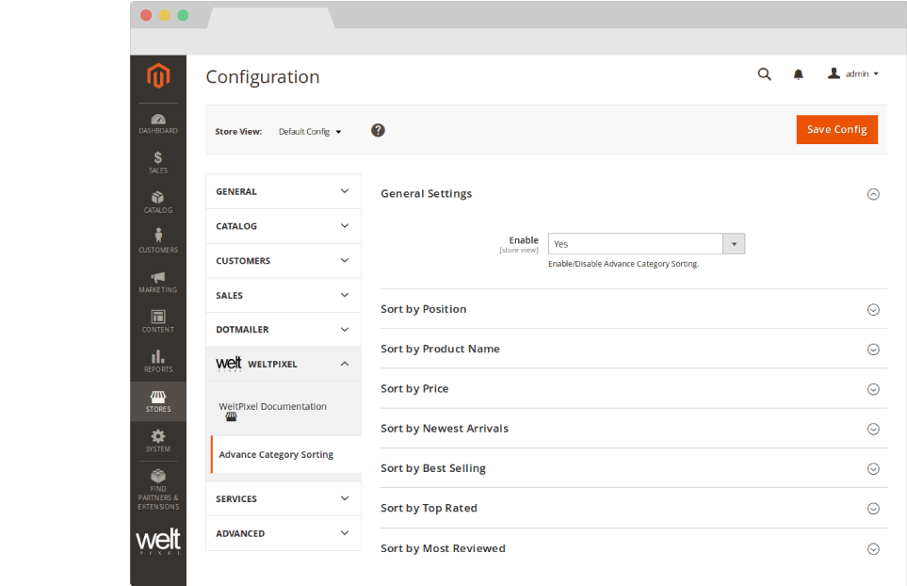Open the Customers sidebar icon
Image resolution: width=907 pixels, height=586 pixels.
tap(157, 240)
